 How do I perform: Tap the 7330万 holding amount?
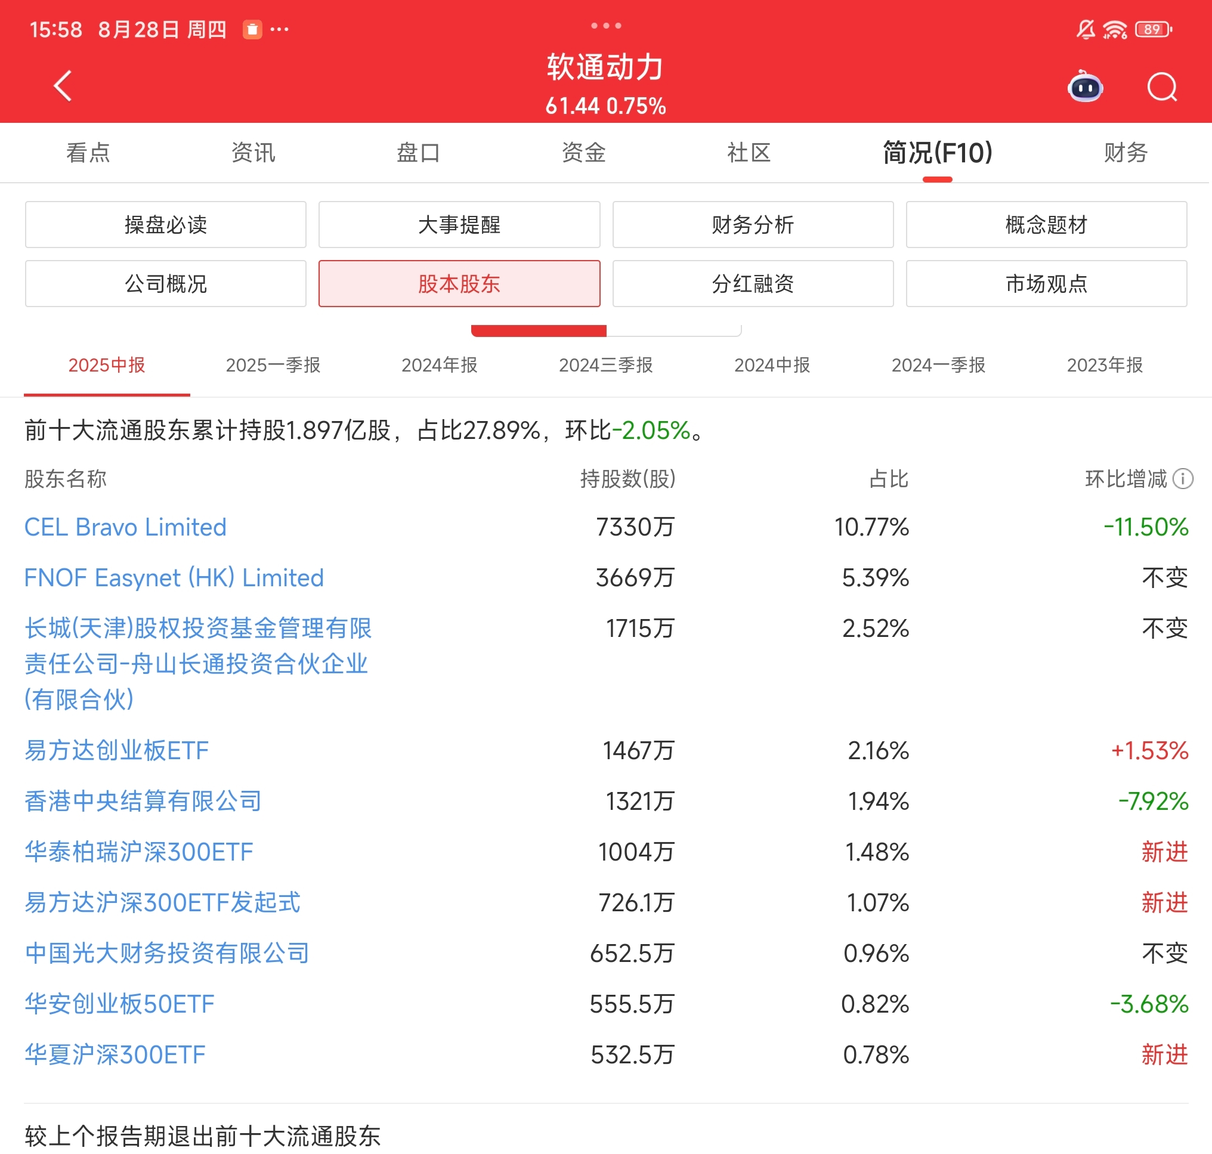(636, 527)
